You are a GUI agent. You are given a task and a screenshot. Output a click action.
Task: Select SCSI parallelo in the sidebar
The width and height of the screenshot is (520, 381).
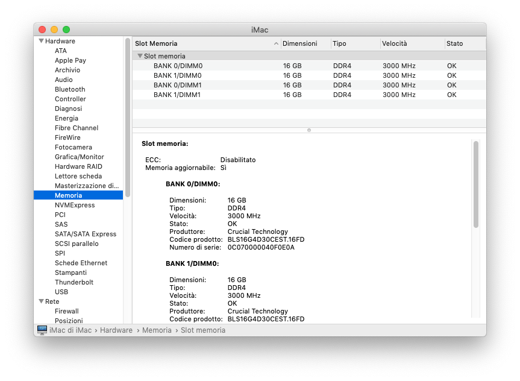click(77, 244)
